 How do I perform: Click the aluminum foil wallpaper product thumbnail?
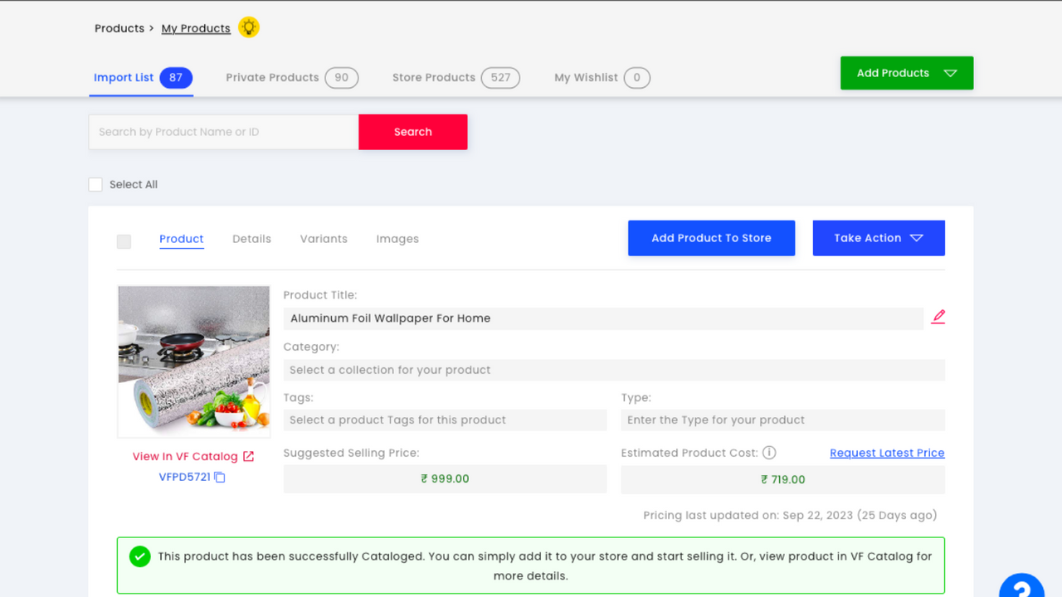click(193, 361)
